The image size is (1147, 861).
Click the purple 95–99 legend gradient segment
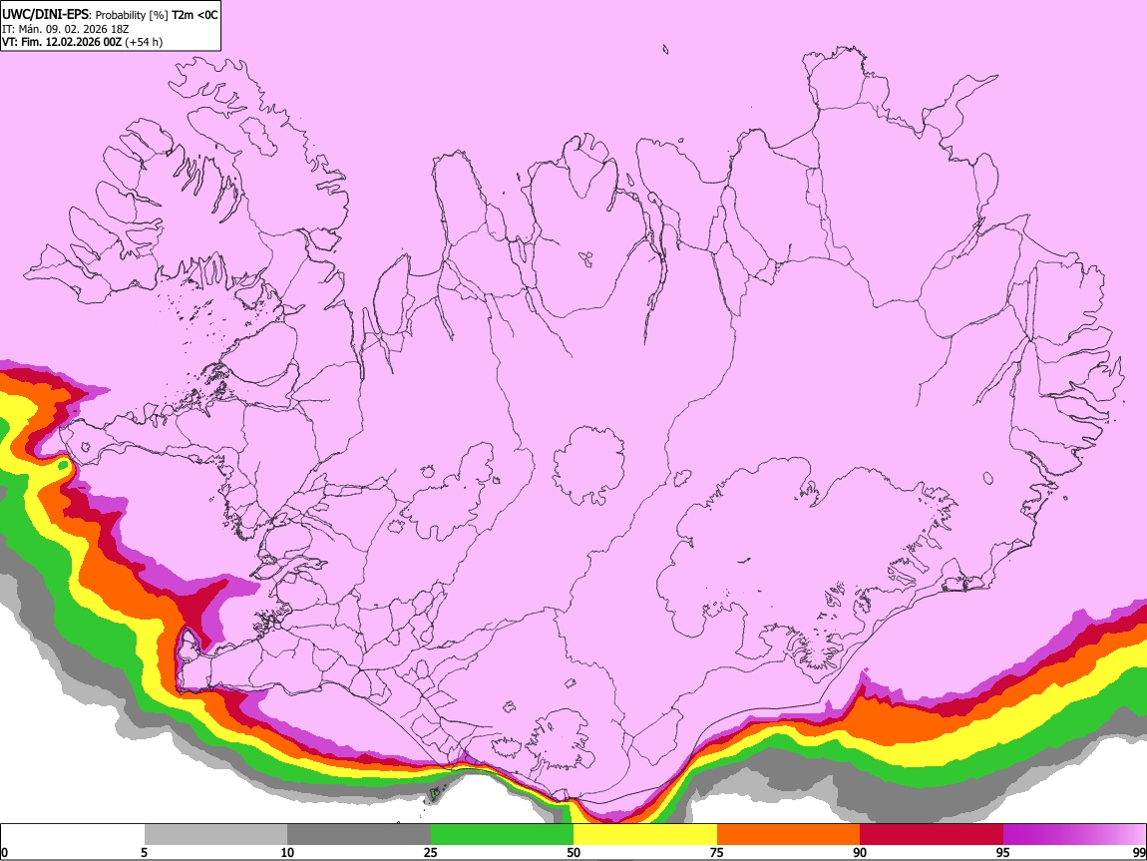pos(1074,835)
